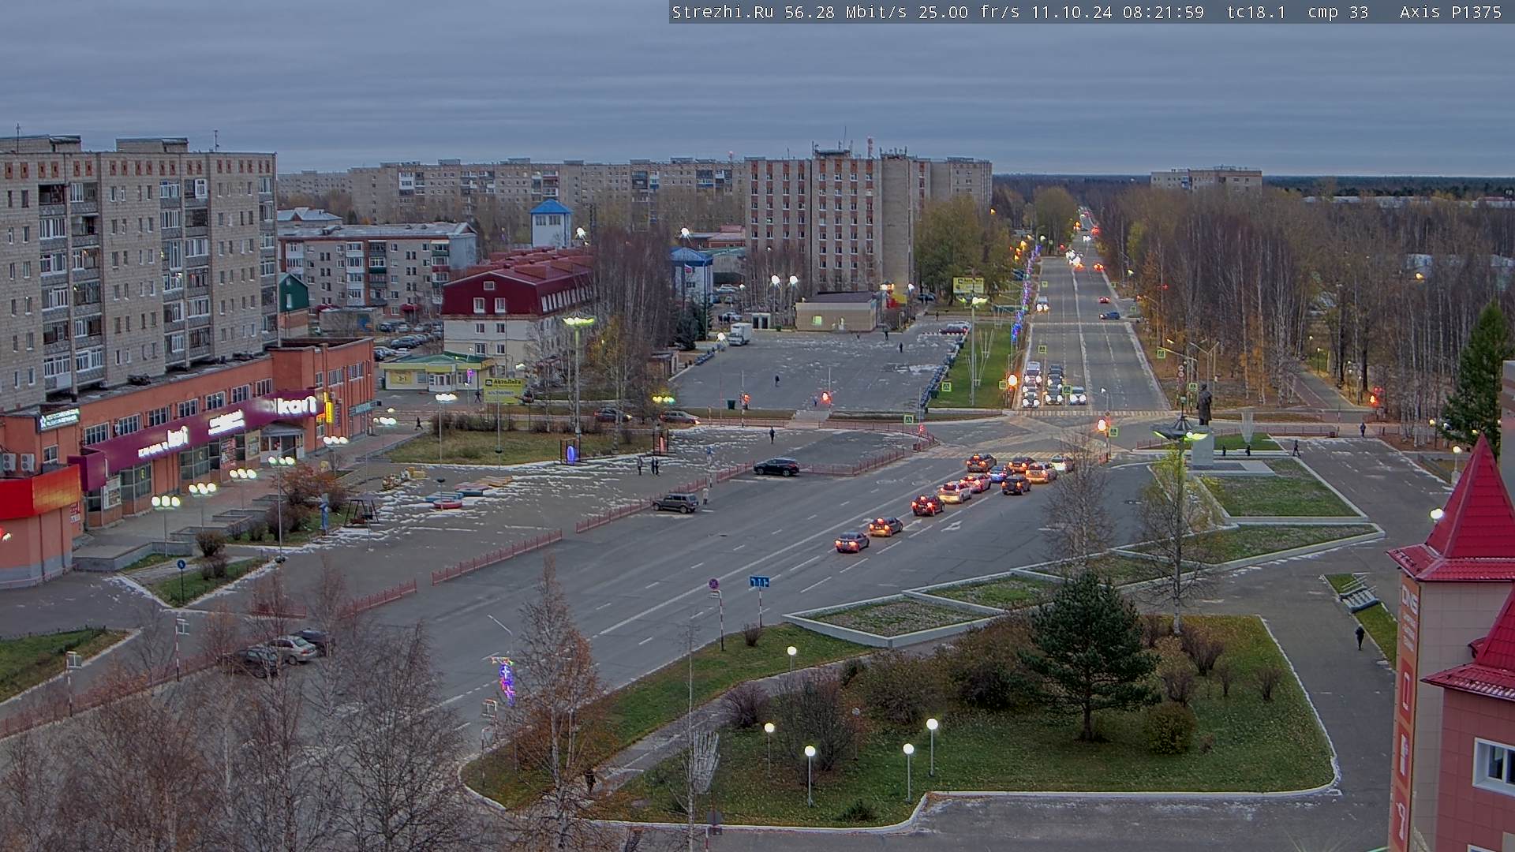Select the 11.10.24 date stamp

tap(1072, 12)
